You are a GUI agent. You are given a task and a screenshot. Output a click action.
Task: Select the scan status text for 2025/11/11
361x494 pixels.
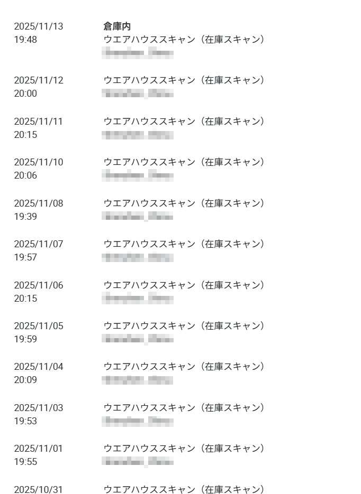tap(184, 122)
